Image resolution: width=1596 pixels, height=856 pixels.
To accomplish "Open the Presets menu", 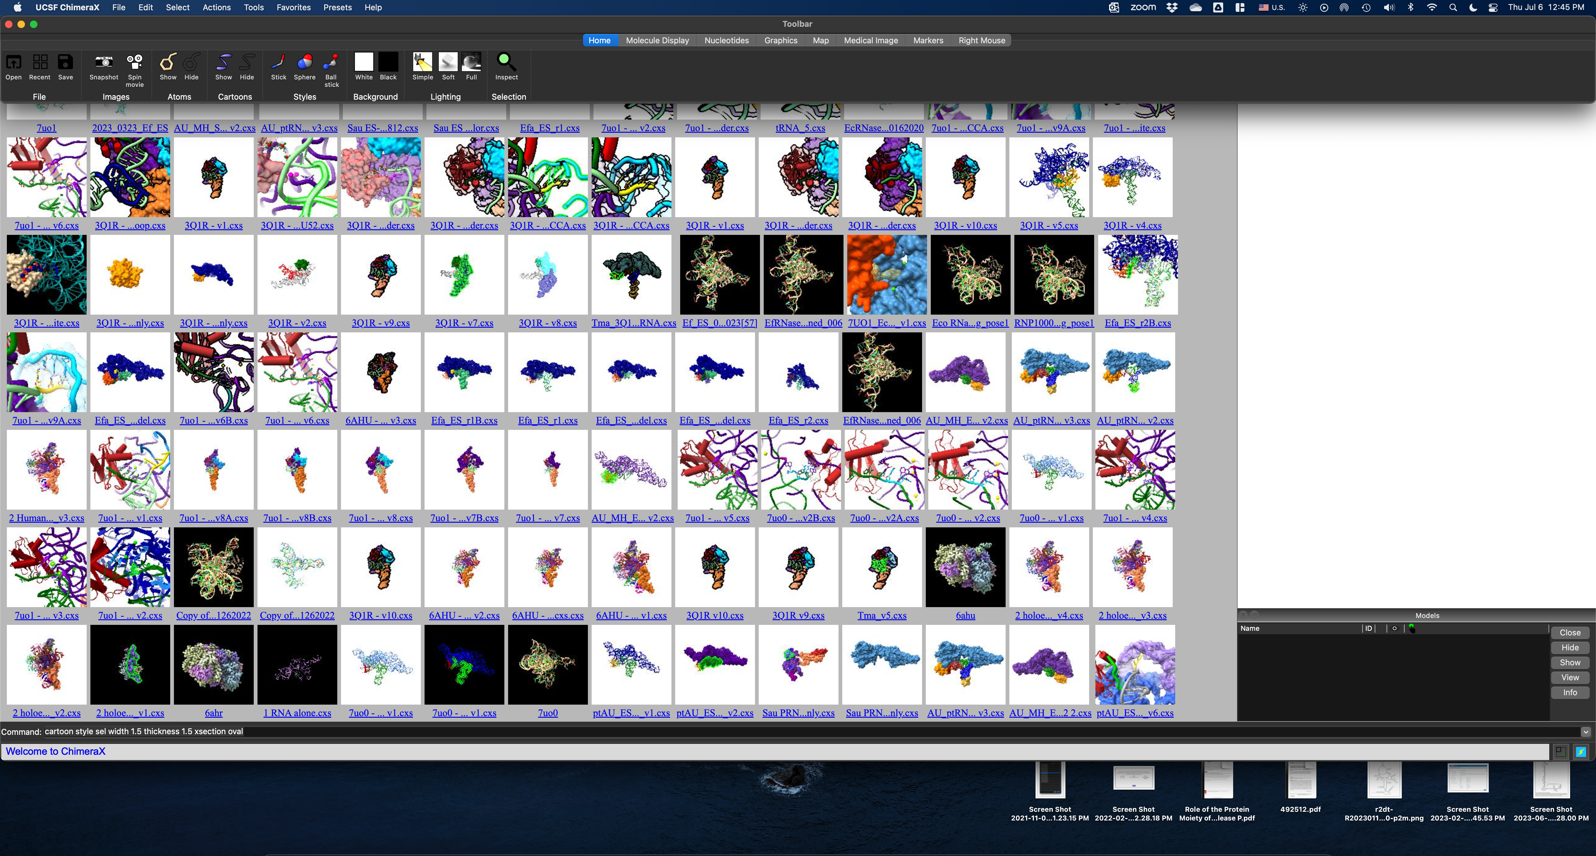I will tap(337, 7).
